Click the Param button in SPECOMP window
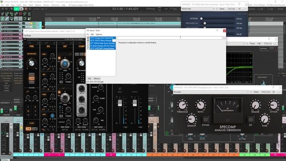 tap(256, 92)
